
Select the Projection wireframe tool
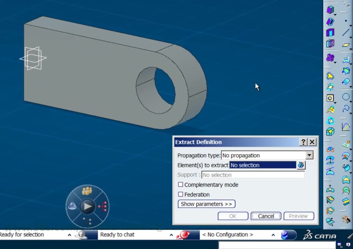346,59
